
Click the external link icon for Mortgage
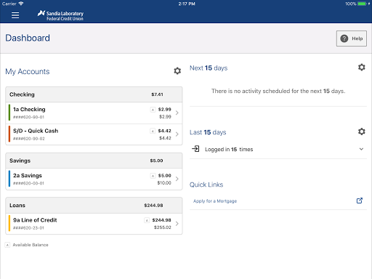tap(360, 201)
